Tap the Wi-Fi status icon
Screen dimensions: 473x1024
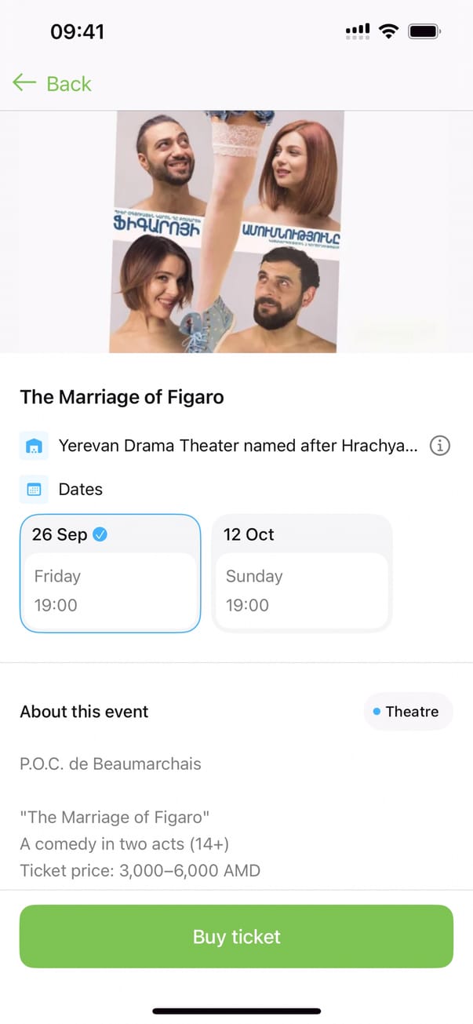pyautogui.click(x=387, y=31)
